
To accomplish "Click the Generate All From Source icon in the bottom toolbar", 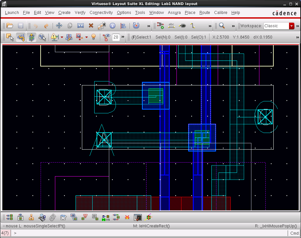I will tap(10, 217).
